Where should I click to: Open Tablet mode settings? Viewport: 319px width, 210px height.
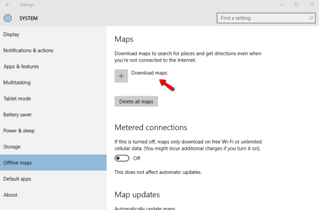pos(53,99)
